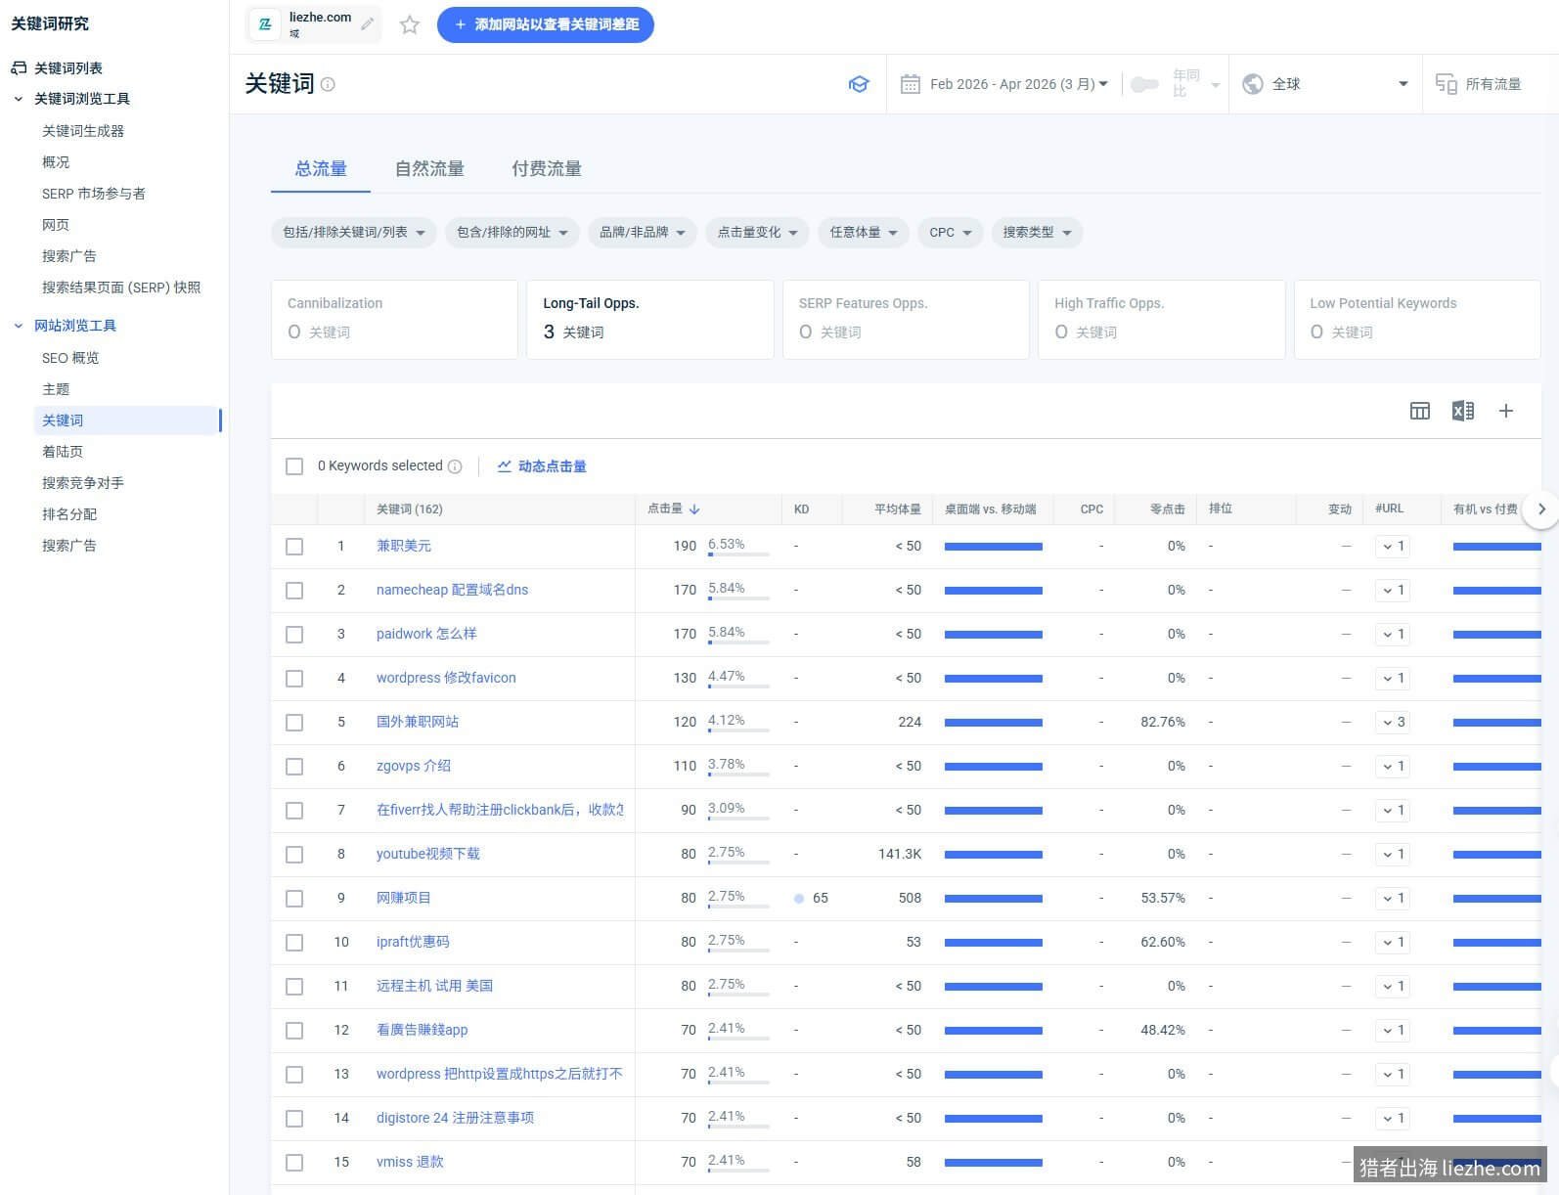The image size is (1559, 1195).
Task: Sort by 点击量 descending arrow
Action: [x=694, y=509]
